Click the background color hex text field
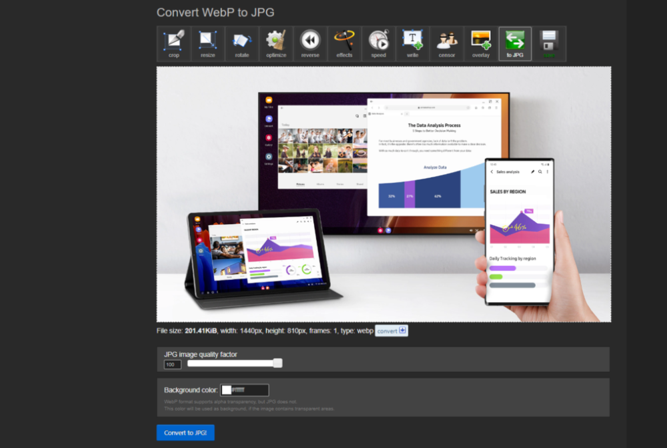 (x=249, y=390)
